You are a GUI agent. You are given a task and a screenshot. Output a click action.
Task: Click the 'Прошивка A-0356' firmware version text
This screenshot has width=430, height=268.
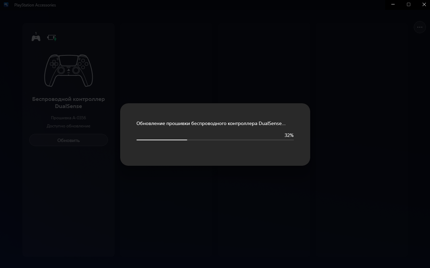coord(69,118)
